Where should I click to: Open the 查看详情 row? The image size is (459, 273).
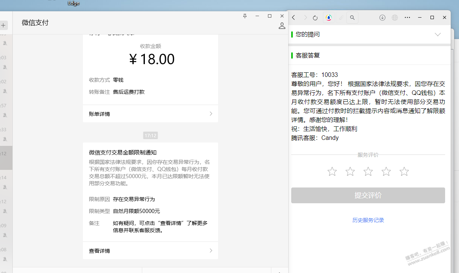[150, 250]
